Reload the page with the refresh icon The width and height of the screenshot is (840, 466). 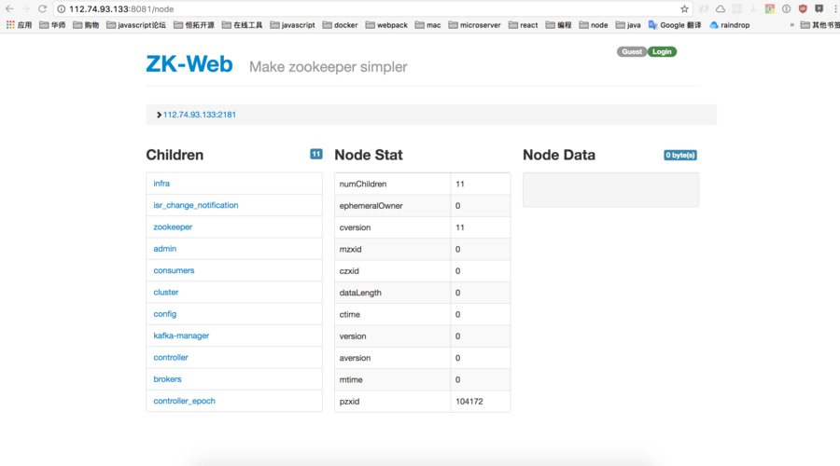(42, 8)
